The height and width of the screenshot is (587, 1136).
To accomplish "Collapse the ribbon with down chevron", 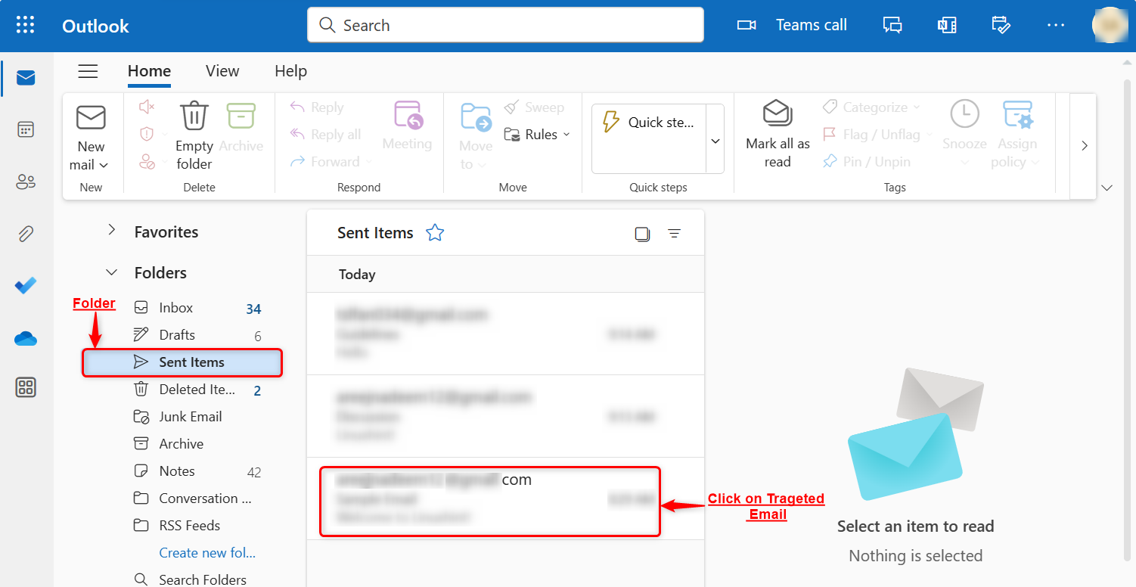I will [1107, 188].
